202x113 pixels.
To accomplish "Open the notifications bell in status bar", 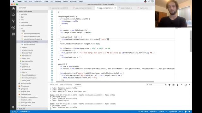I will pyautogui.click(x=189, y=112).
